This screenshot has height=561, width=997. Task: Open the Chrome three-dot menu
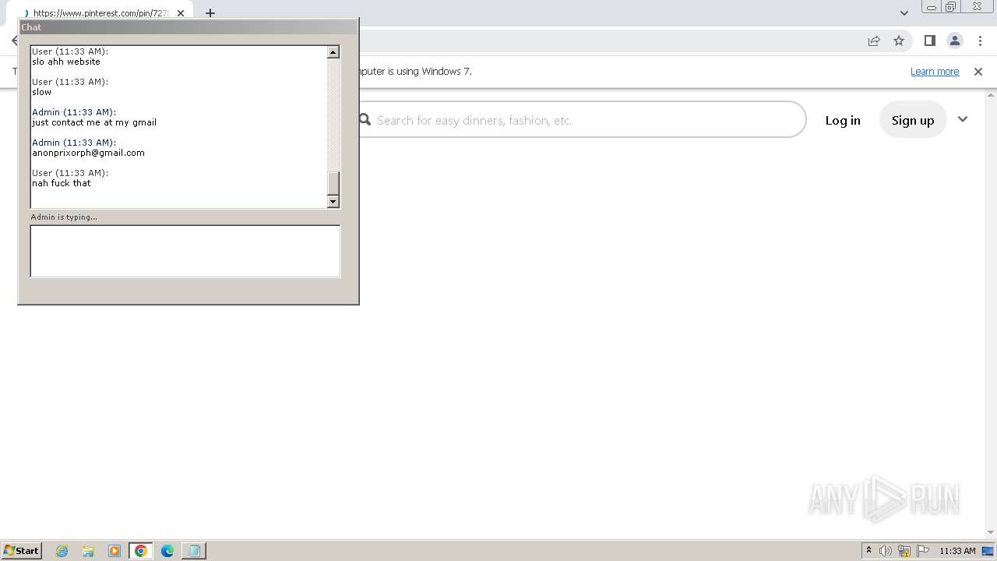980,41
